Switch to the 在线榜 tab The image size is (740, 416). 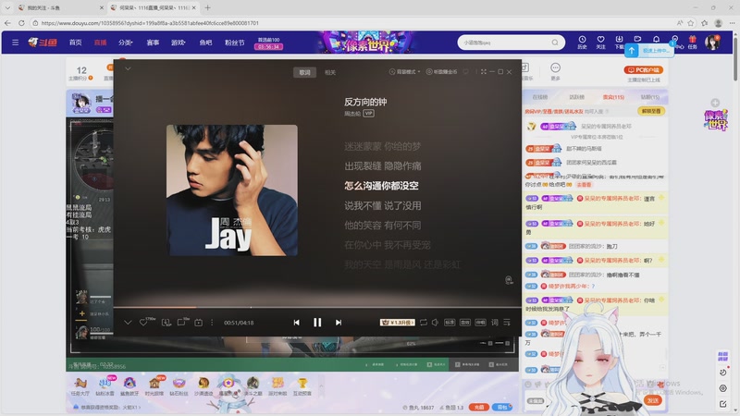point(540,97)
